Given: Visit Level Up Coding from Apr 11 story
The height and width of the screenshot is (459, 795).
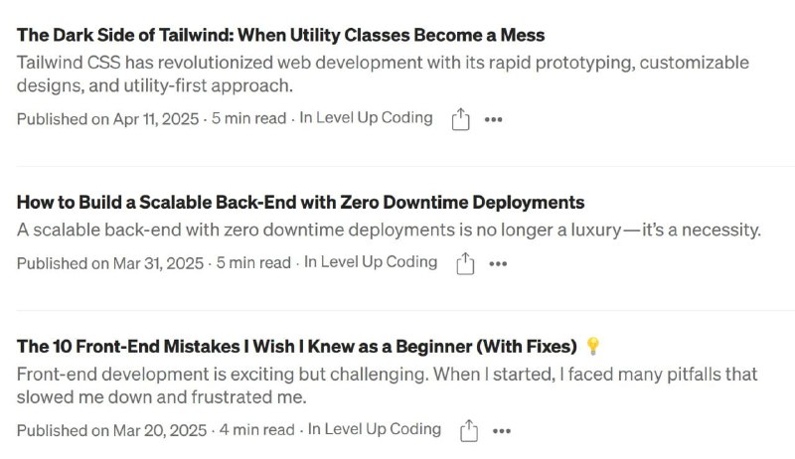Looking at the screenshot, I should [x=366, y=118].
